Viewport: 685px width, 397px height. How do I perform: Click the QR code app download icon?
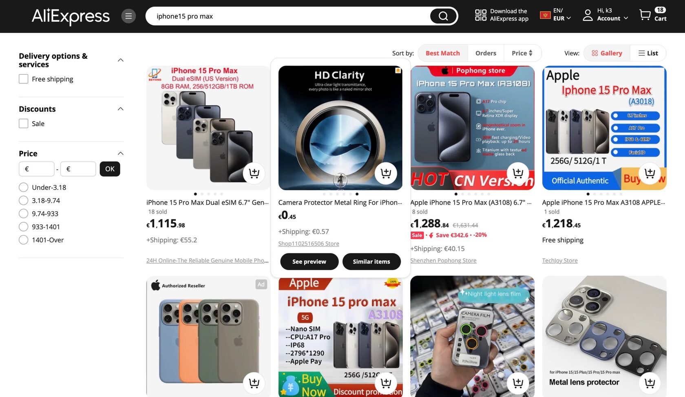(x=480, y=15)
